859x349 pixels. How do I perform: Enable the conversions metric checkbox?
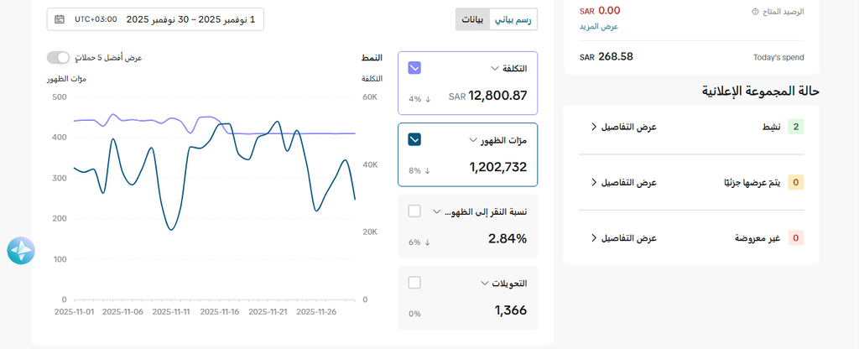pos(414,283)
